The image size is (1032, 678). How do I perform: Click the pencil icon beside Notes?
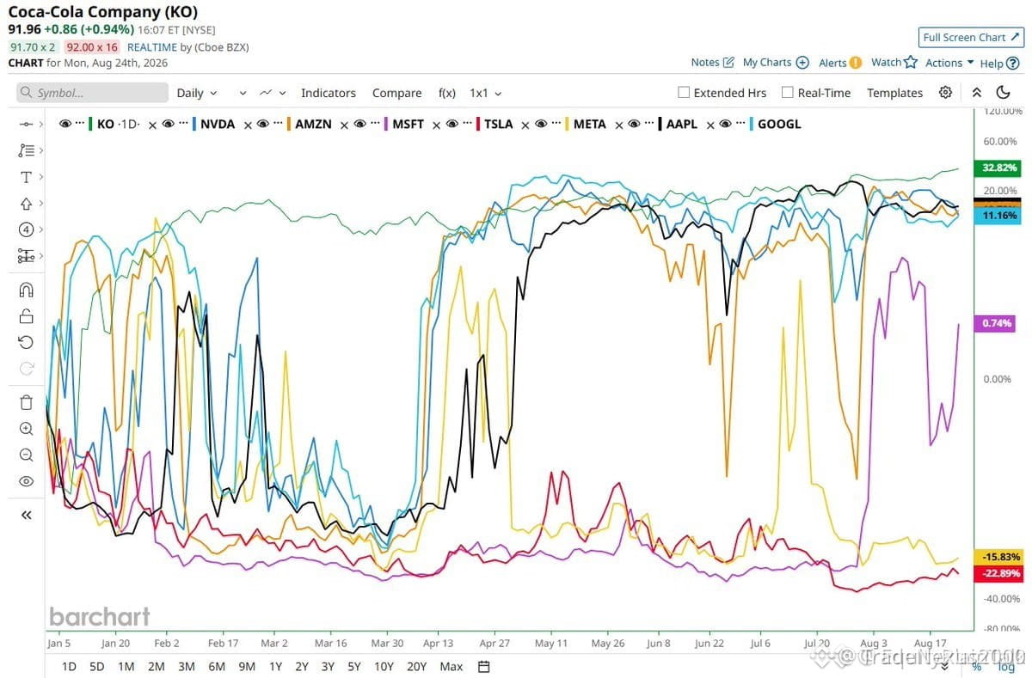(x=728, y=62)
